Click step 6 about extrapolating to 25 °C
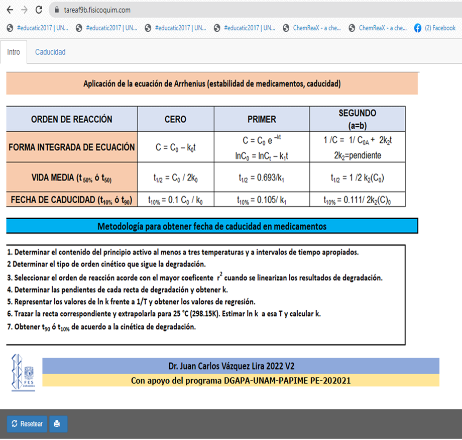This screenshot has height=440, width=462. coord(164,314)
